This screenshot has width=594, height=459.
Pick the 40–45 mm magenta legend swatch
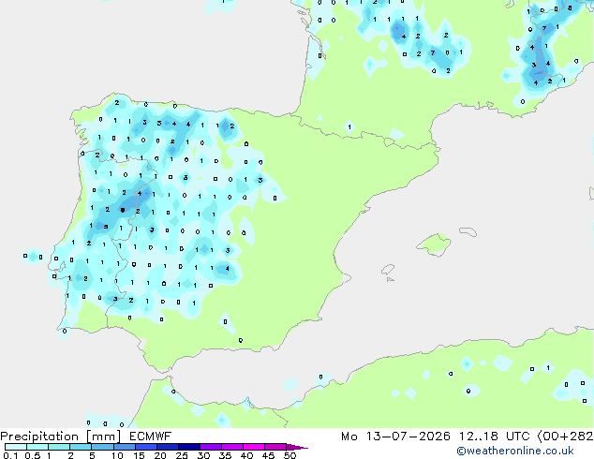[254, 447]
